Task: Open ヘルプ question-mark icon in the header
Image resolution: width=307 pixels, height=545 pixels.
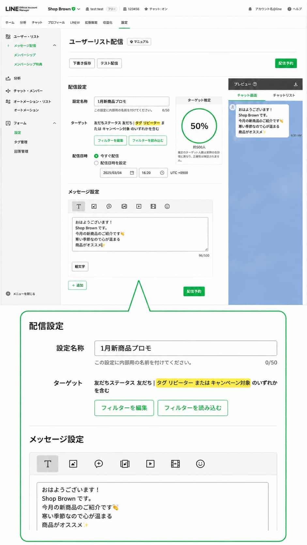Action: click(289, 9)
